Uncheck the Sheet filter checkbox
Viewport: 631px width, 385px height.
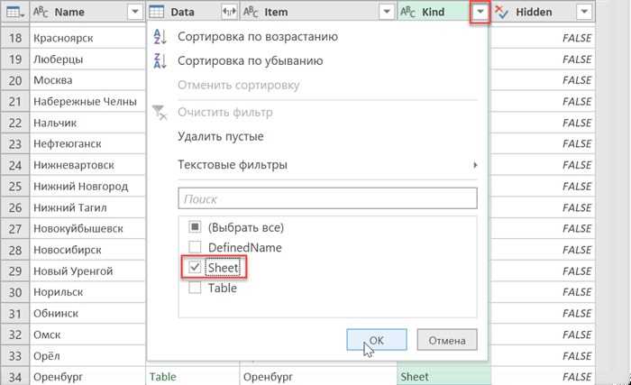coord(195,268)
